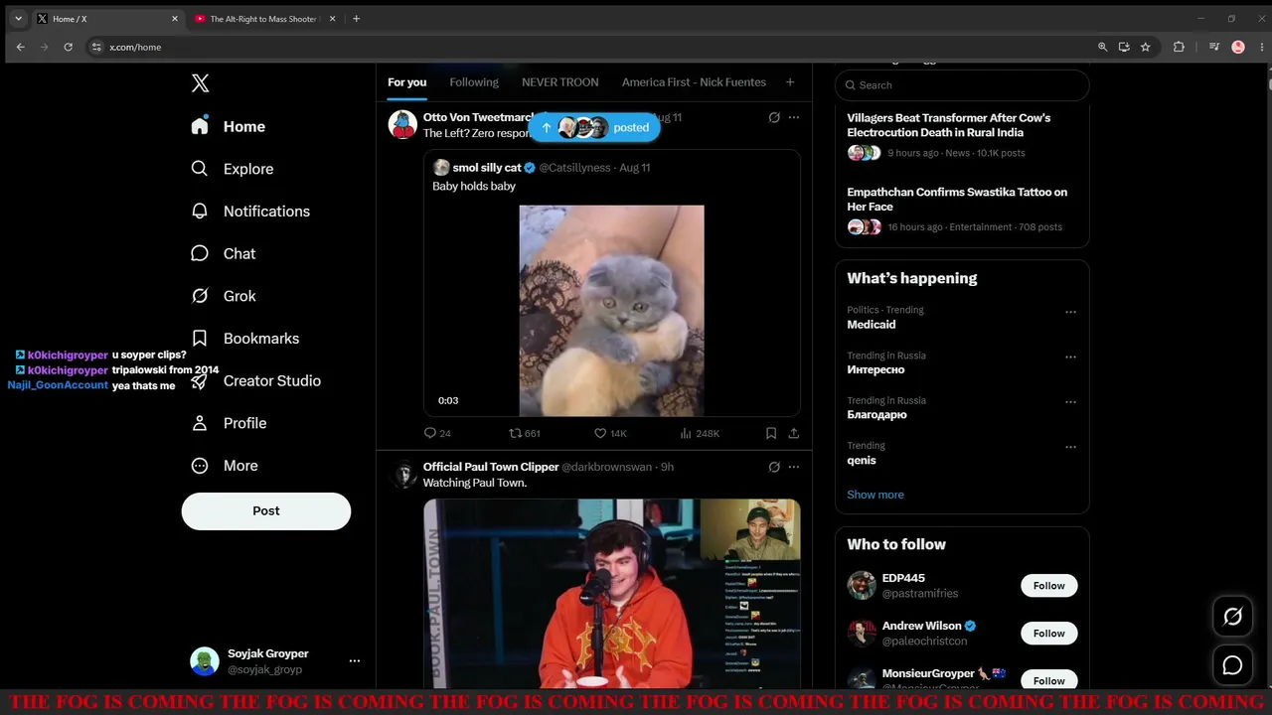Open the More menu in sidebar

point(225,466)
